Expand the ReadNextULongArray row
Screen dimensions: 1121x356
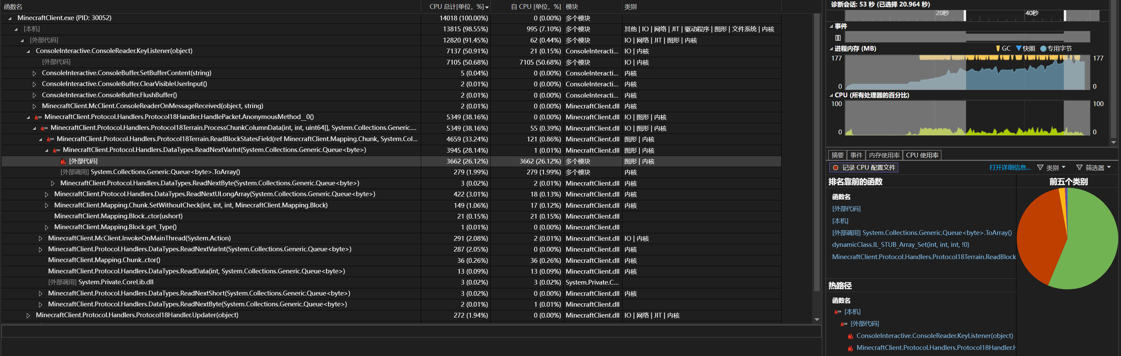pyautogui.click(x=47, y=194)
